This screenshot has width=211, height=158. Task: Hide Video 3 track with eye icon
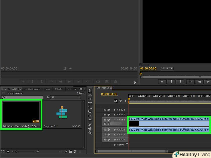pos(105,110)
